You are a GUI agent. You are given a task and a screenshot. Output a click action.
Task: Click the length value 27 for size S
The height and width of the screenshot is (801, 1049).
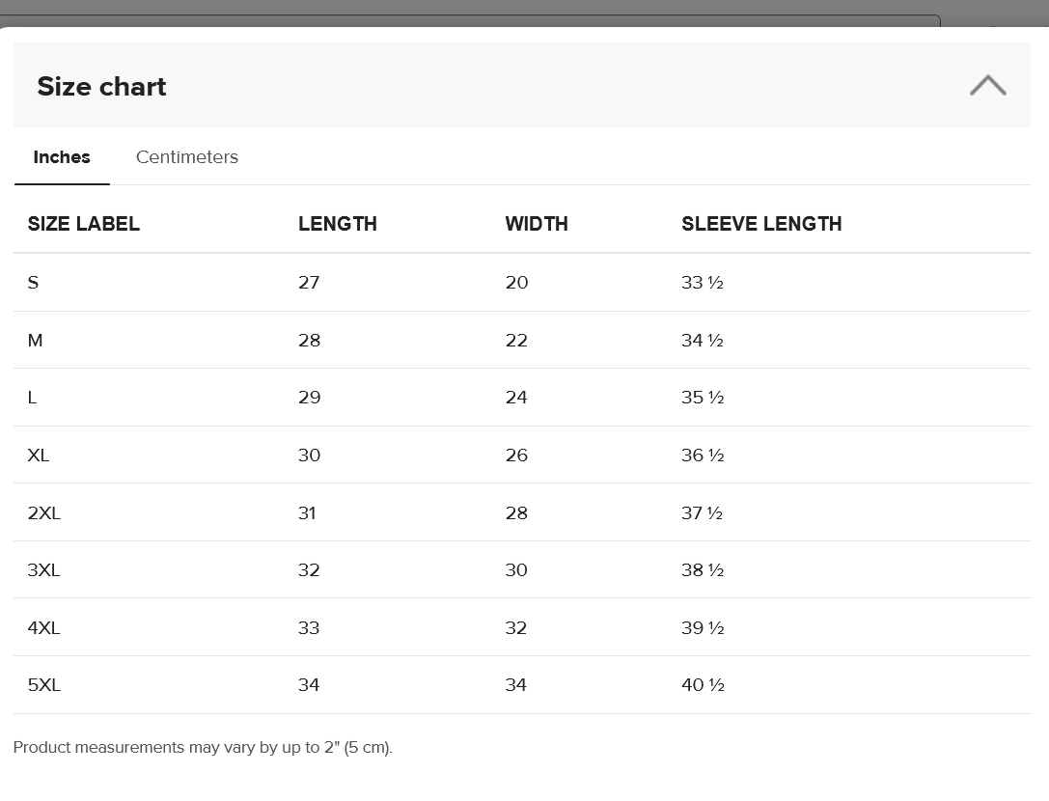point(309,283)
